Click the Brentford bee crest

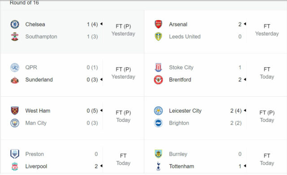point(158,80)
